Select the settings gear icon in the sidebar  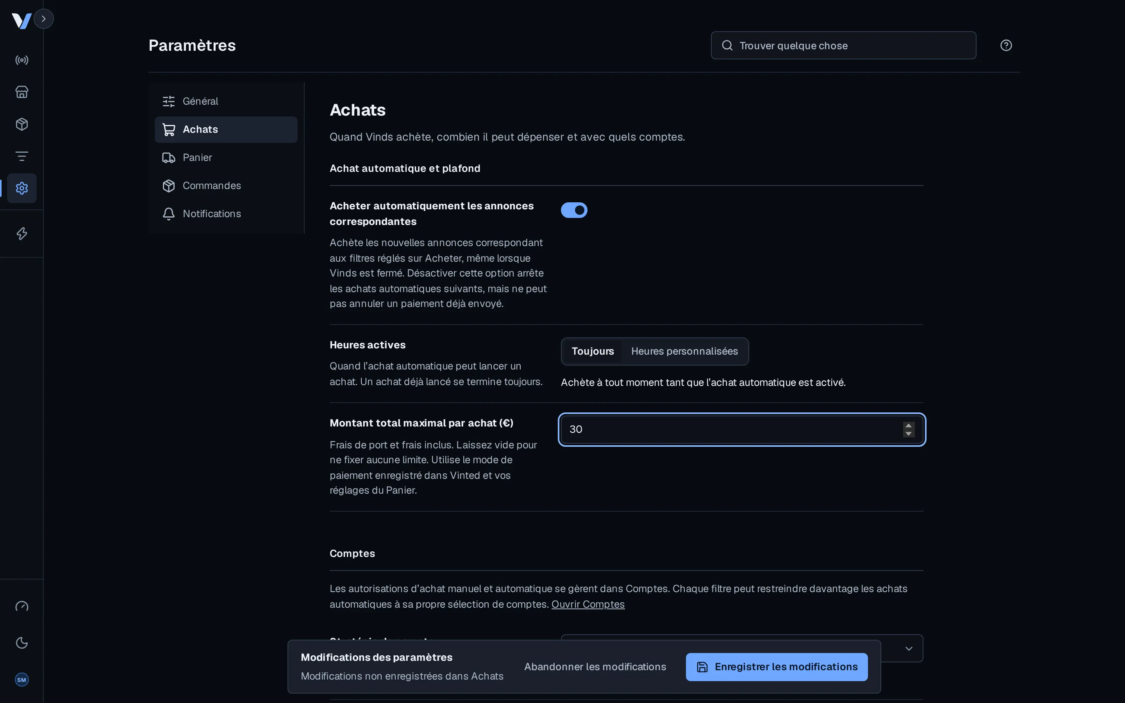[x=22, y=188]
